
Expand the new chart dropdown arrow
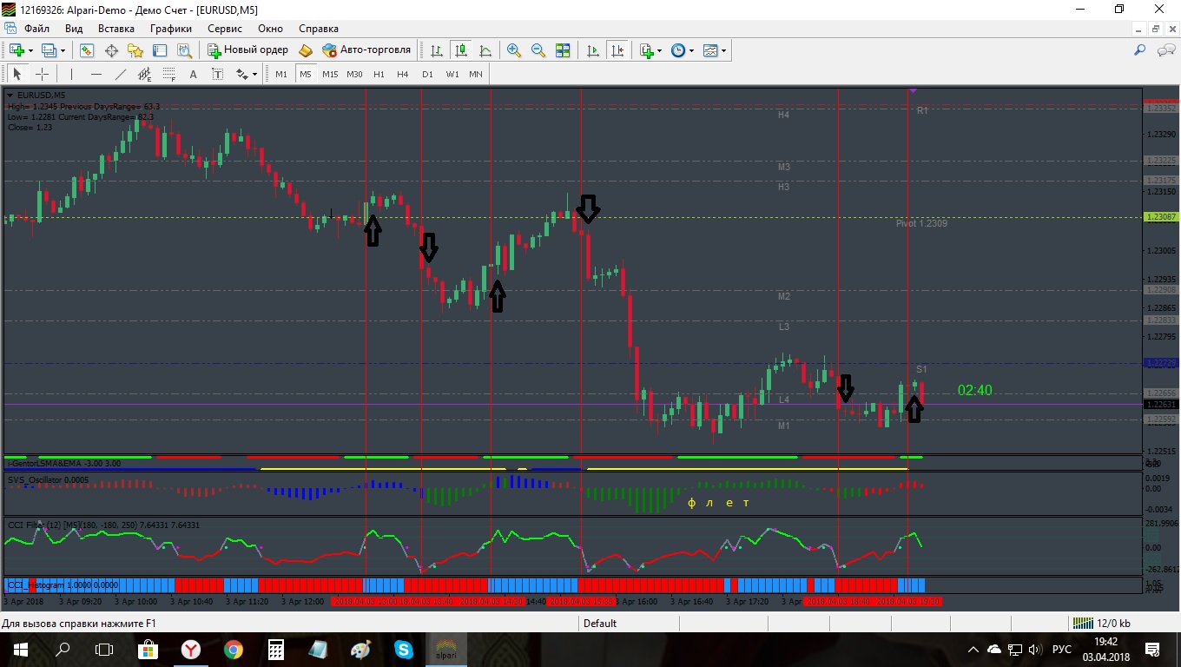(x=30, y=50)
